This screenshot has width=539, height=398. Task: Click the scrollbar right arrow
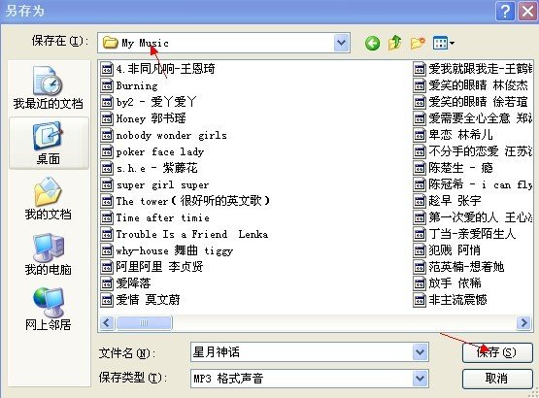pos(523,322)
